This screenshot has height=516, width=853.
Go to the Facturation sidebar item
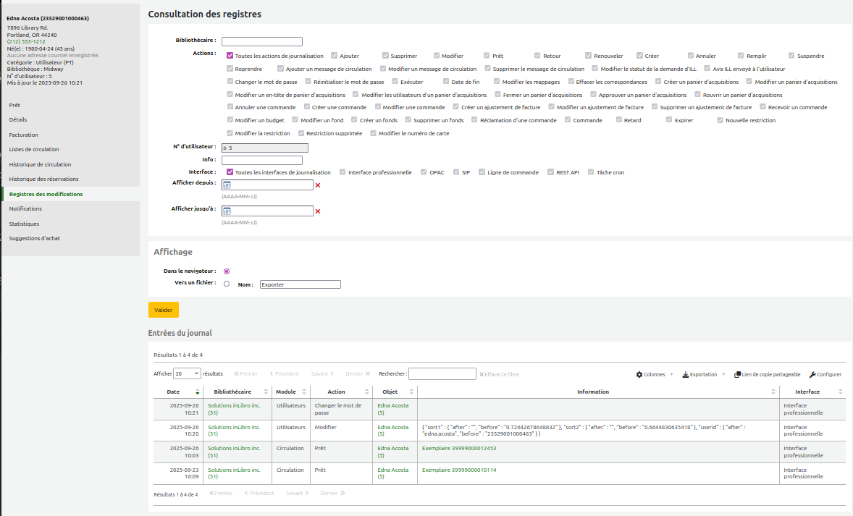coord(23,135)
